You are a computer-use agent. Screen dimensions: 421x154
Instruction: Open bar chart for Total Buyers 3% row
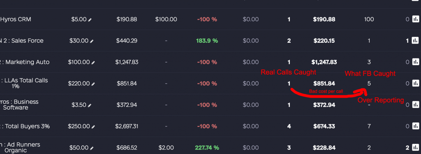point(415,126)
